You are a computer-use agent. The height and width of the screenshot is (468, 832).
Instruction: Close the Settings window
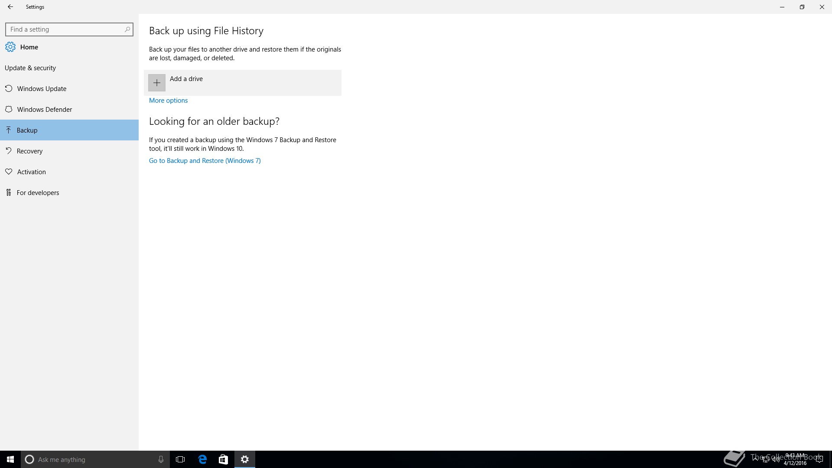(x=822, y=7)
